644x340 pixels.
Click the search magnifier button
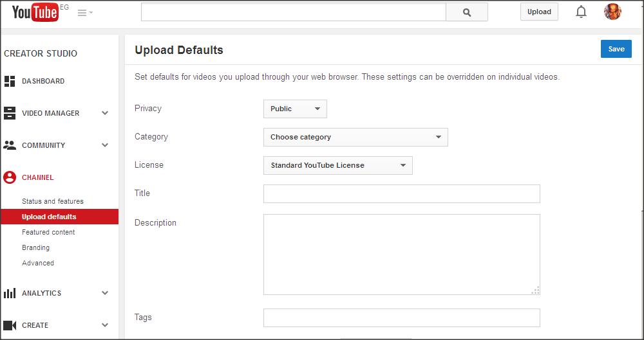click(466, 12)
